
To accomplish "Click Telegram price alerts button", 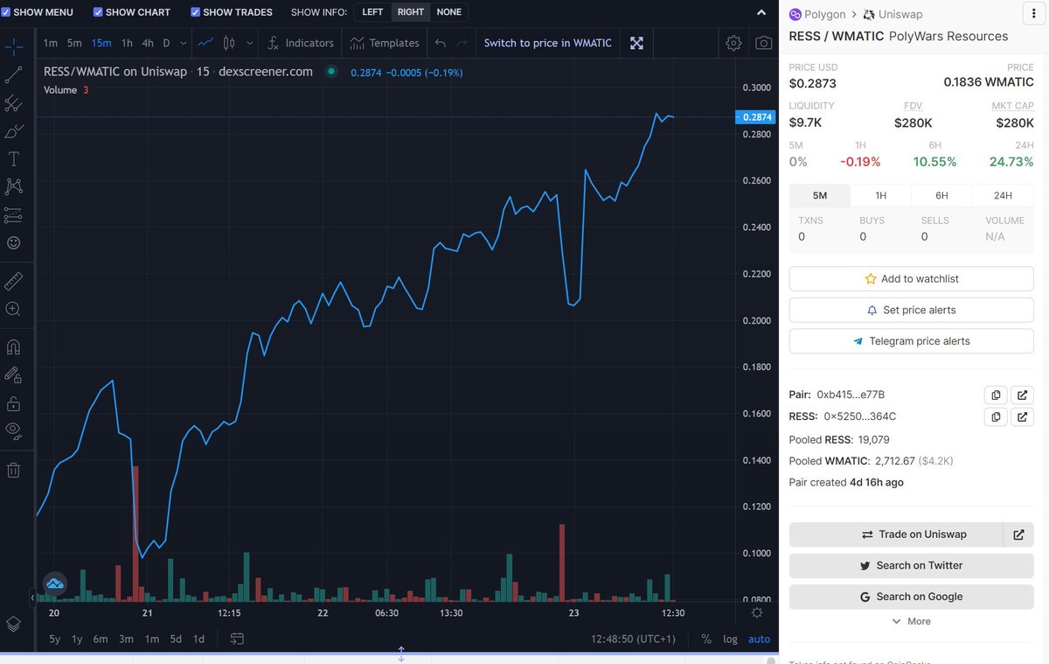I will [x=912, y=341].
